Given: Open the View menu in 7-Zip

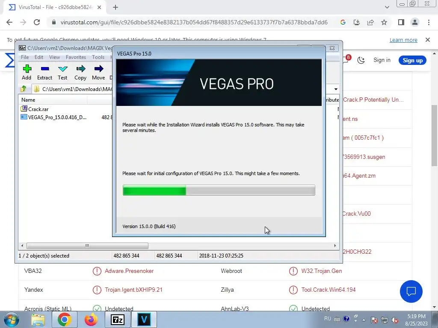Looking at the screenshot, I should point(54,57).
